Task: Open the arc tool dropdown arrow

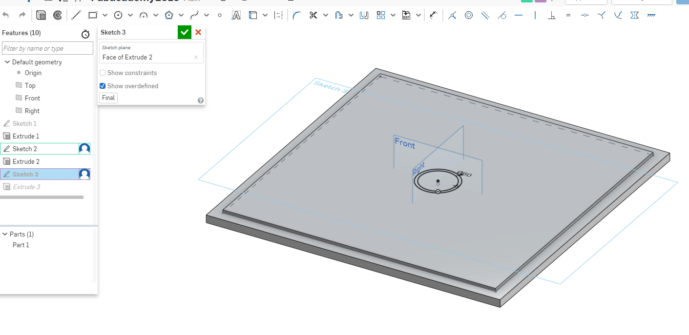Action: (x=156, y=15)
